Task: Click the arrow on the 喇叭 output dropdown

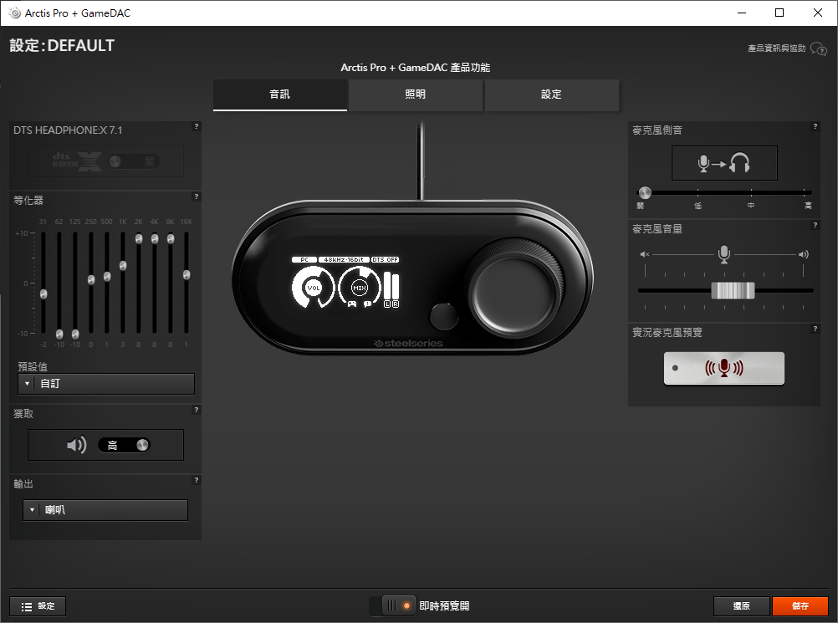Action: 32,510
